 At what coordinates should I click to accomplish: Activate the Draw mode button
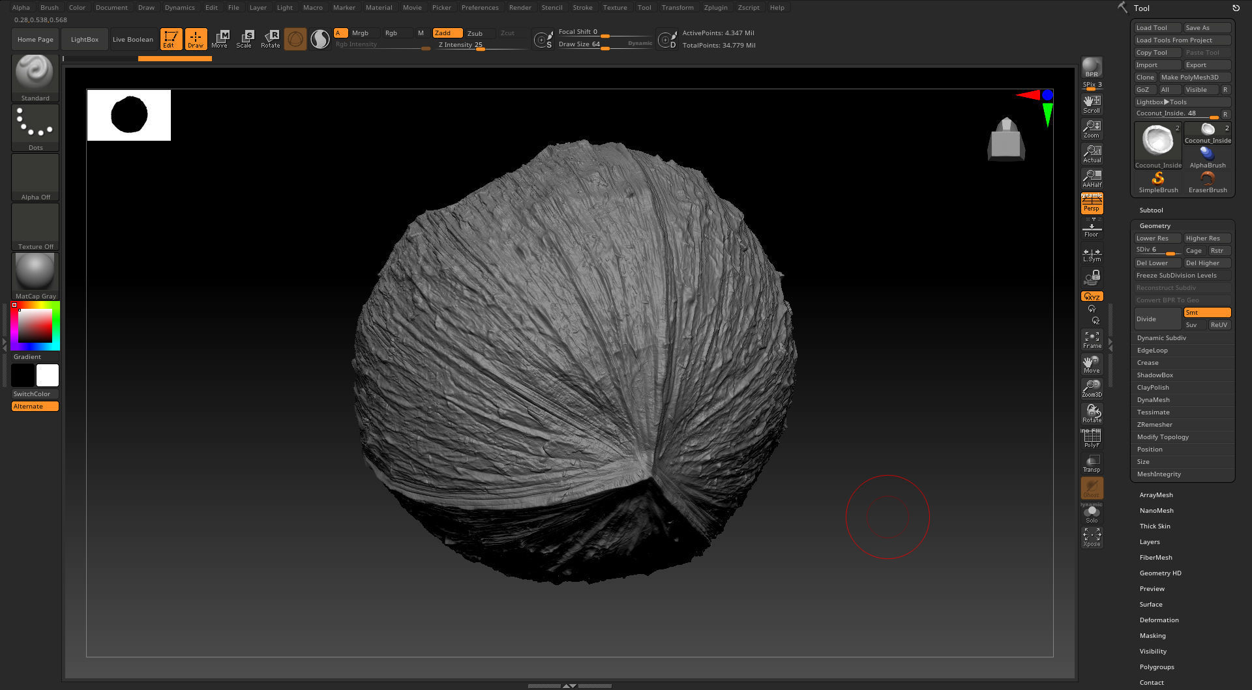pyautogui.click(x=196, y=39)
